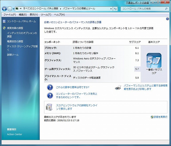Open the 表示(V) menu
Screen dimensions: 171x146
pyautogui.click(x=34, y=15)
